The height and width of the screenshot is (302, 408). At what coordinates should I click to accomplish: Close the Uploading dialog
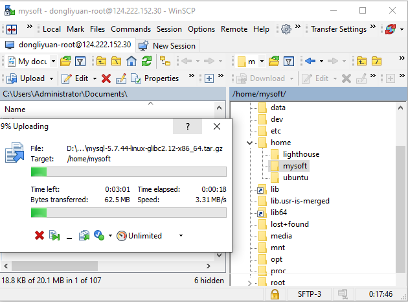(x=217, y=126)
